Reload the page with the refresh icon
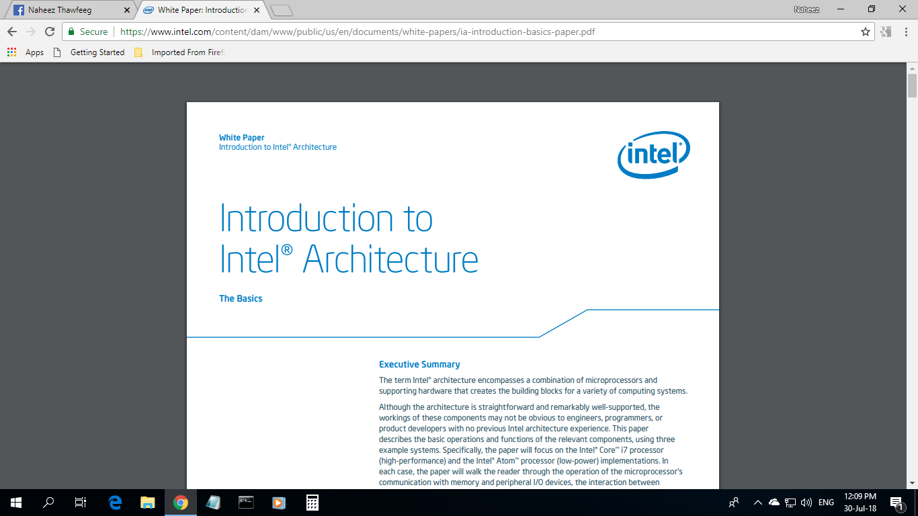918x516 pixels. (x=50, y=32)
